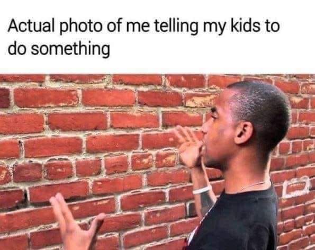Click the man's chin beard
The height and width of the screenshot is (250, 315).
pos(211,162)
